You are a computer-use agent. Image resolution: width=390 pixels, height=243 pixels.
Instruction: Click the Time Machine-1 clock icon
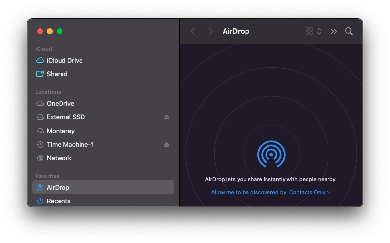[x=40, y=145]
